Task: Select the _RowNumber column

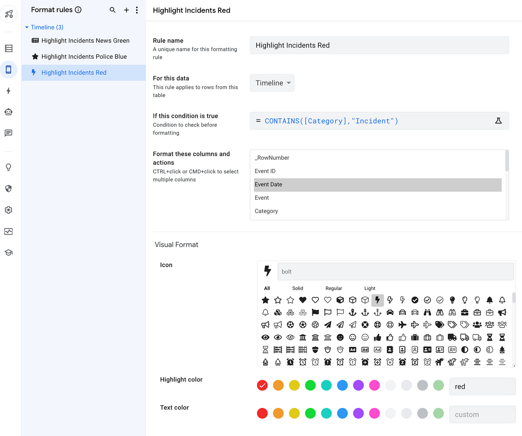Action: pyautogui.click(x=378, y=158)
